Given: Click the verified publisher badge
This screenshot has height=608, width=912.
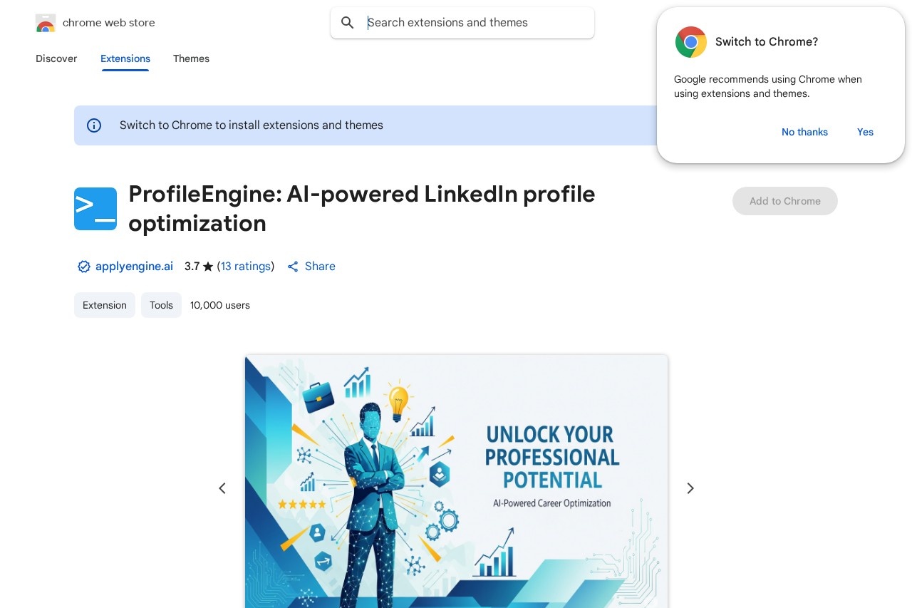Looking at the screenshot, I should tap(83, 266).
